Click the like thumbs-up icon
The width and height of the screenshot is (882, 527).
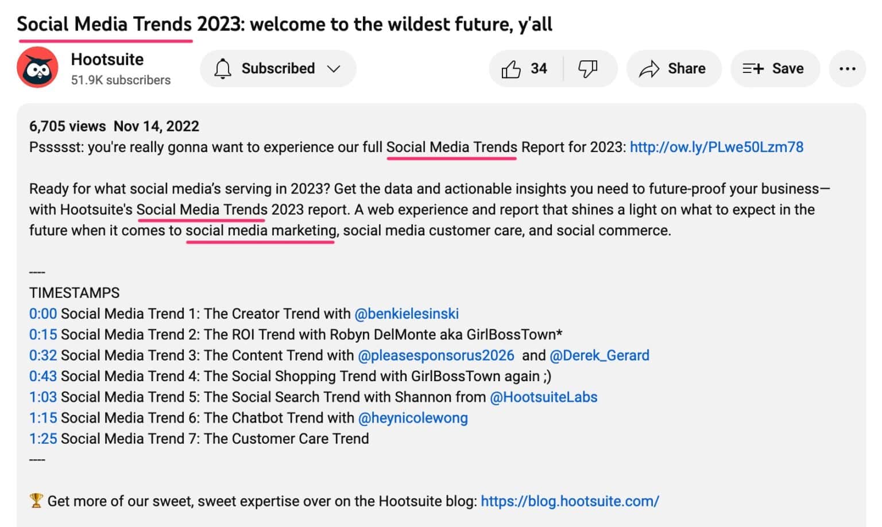tap(513, 68)
